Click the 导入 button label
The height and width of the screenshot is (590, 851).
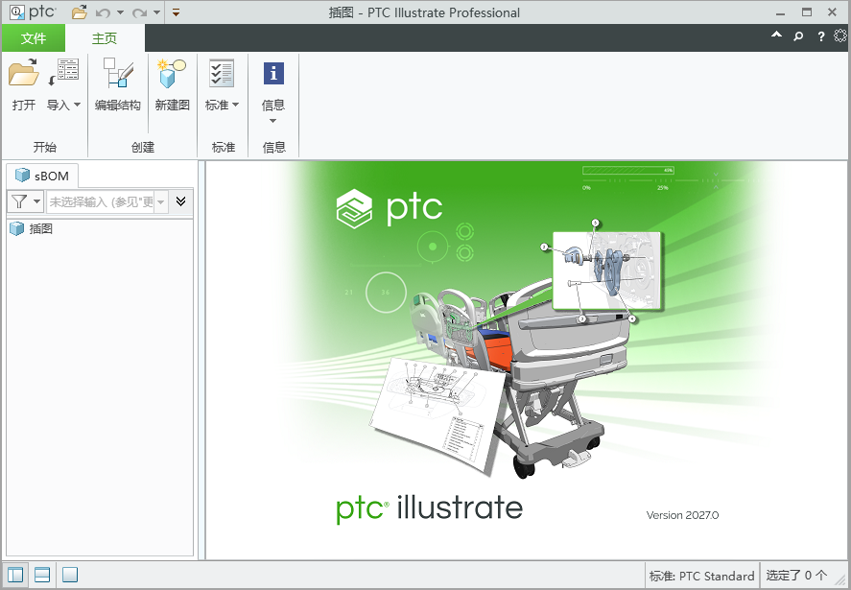[59, 105]
